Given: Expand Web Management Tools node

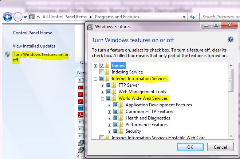Looking at the screenshot, I should (103, 92).
